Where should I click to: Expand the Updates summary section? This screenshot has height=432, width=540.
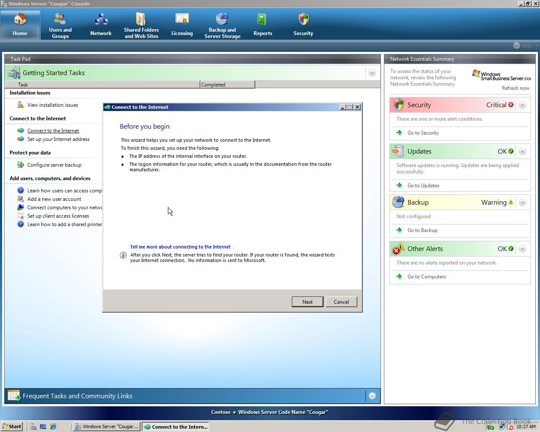522,151
